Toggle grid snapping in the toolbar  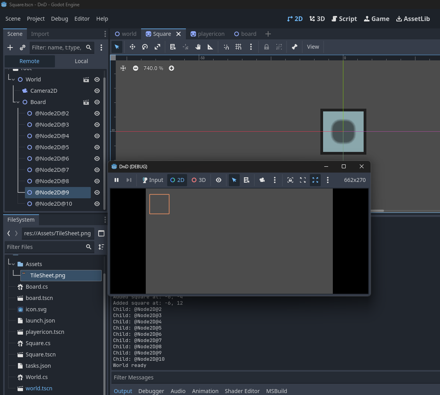click(239, 47)
